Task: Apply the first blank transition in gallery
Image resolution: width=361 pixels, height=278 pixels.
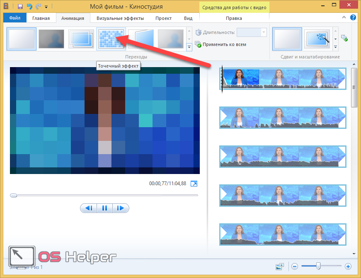Action: (x=21, y=39)
